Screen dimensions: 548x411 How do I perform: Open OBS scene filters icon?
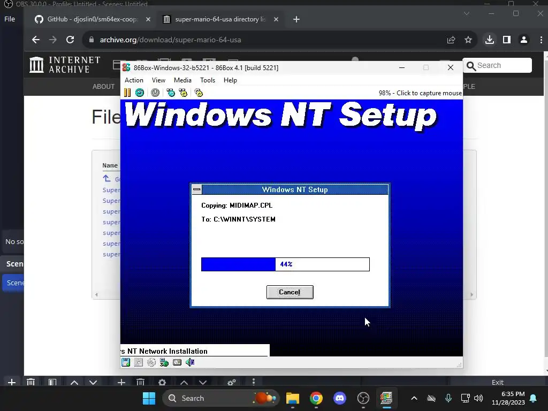(52, 382)
